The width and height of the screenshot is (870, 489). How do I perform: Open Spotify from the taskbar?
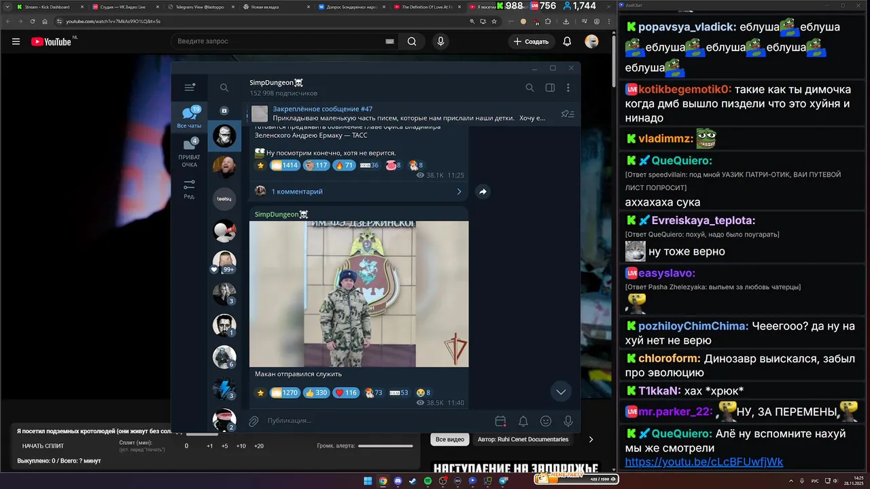(x=428, y=481)
